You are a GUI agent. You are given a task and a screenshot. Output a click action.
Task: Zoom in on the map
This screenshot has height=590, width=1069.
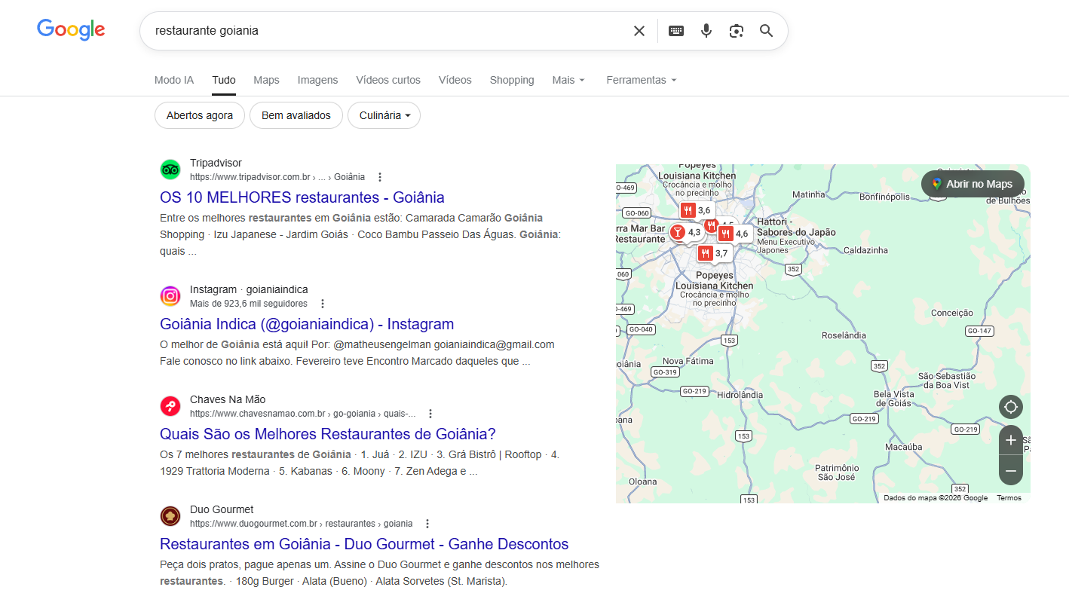click(x=1011, y=440)
